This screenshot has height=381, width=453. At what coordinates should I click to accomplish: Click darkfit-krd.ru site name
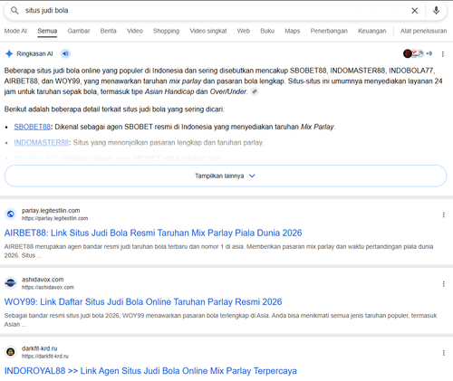pyautogui.click(x=39, y=348)
